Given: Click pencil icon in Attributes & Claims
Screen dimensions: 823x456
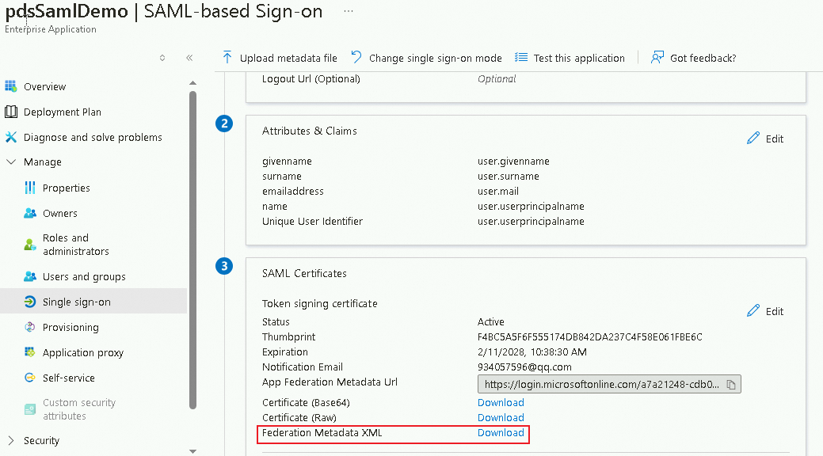Looking at the screenshot, I should pyautogui.click(x=753, y=138).
